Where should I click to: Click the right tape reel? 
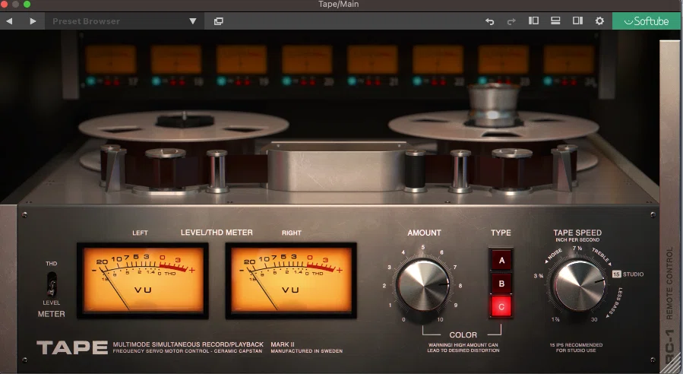point(493,126)
